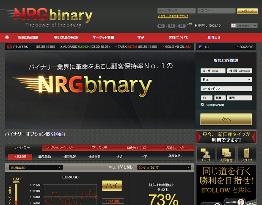Open 新規口座開設 in the navigation menu

pos(28,38)
